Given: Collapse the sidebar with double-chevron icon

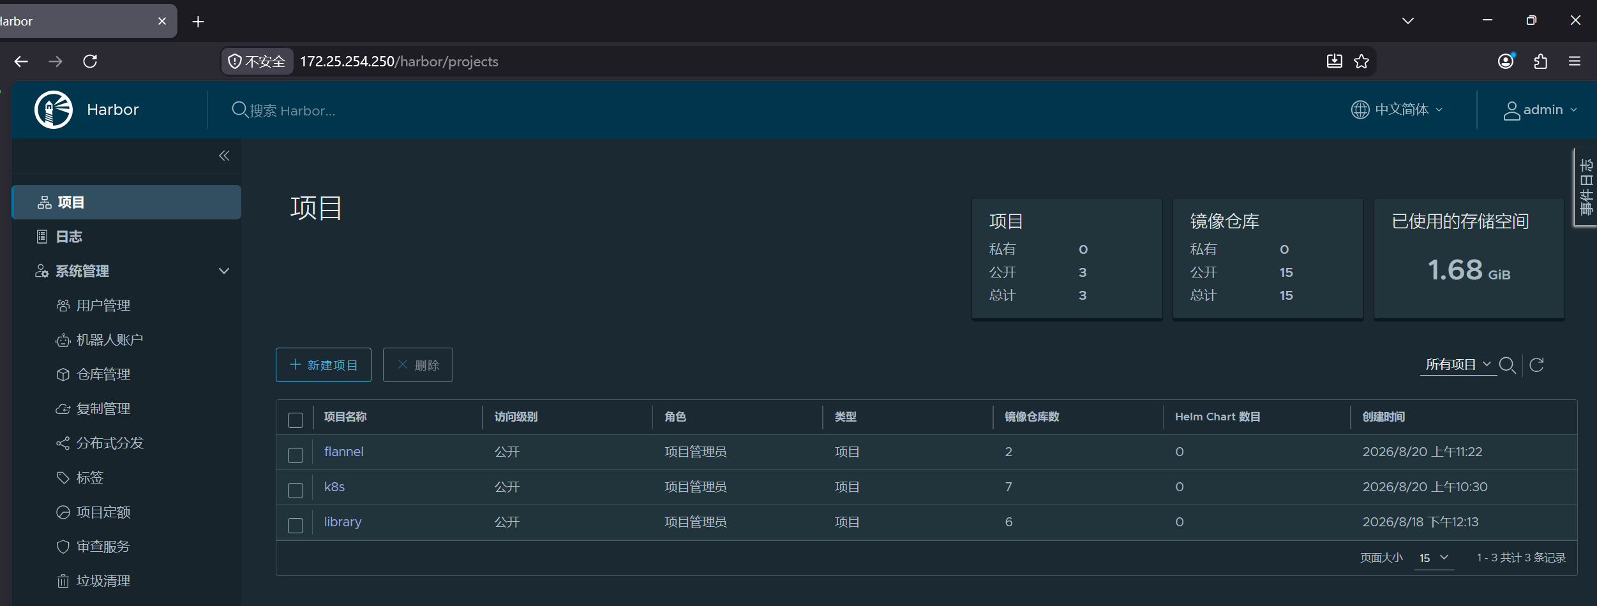Looking at the screenshot, I should click(224, 156).
